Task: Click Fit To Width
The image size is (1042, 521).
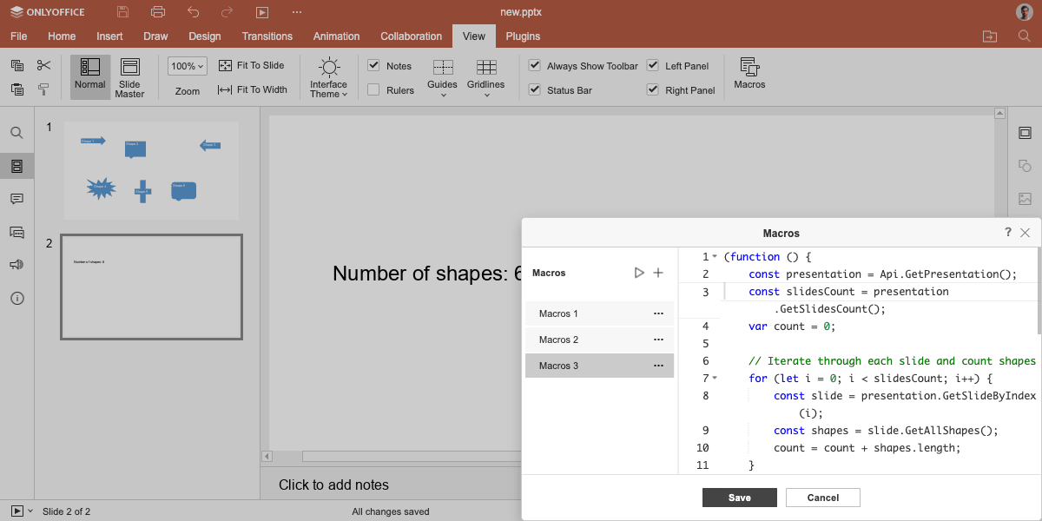Action: [x=252, y=89]
